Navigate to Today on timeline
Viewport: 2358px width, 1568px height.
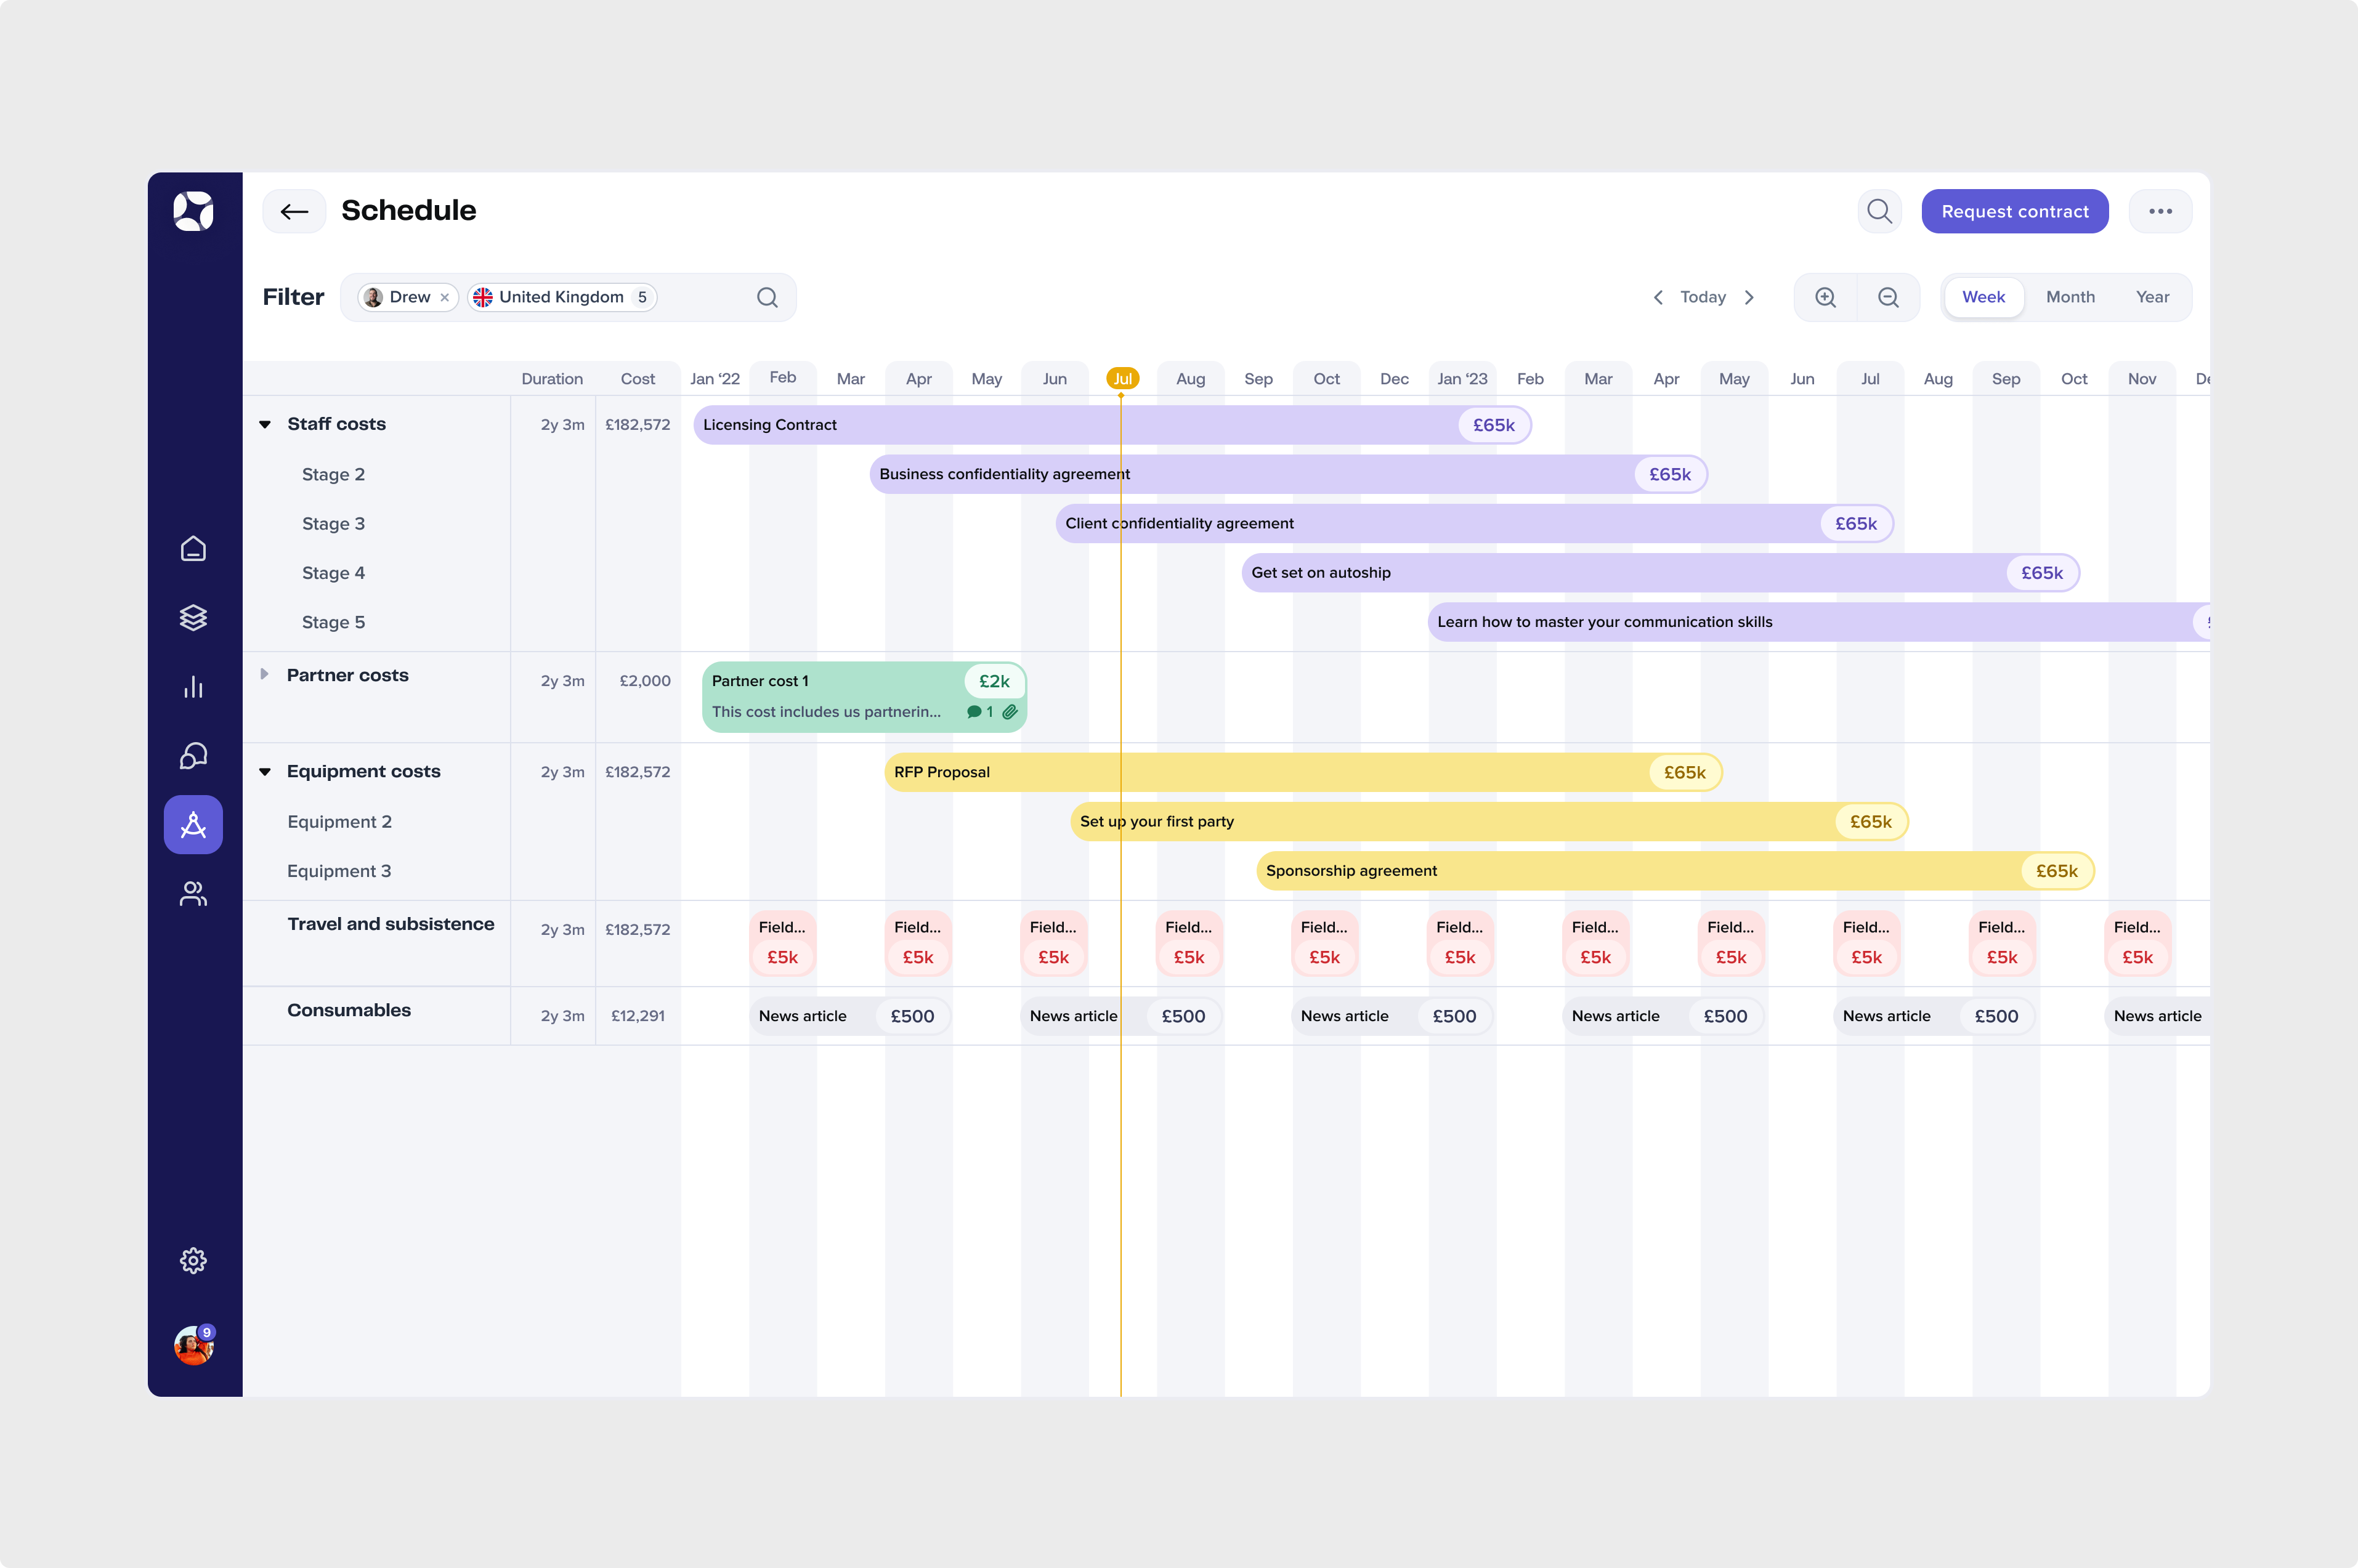(1701, 296)
